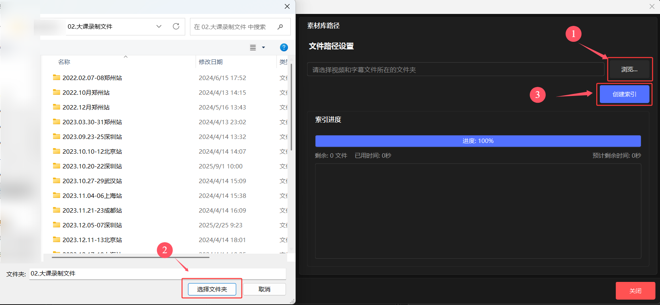Select folder 2023.10.10-12北京站

click(x=92, y=151)
